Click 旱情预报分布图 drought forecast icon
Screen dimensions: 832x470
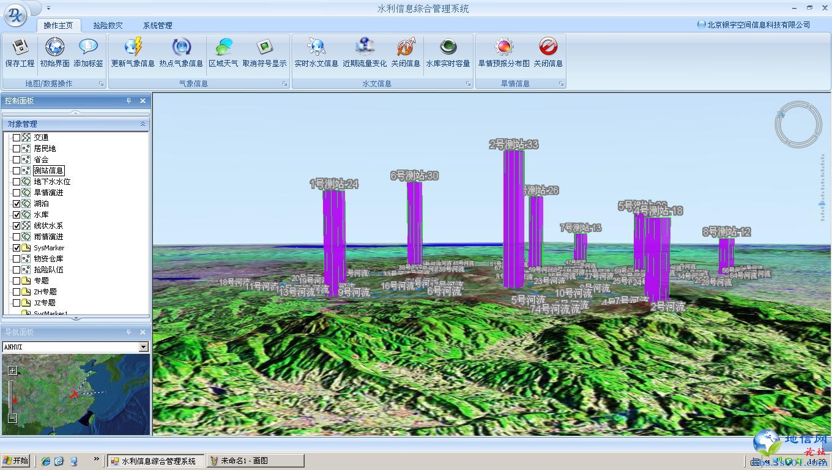503,47
